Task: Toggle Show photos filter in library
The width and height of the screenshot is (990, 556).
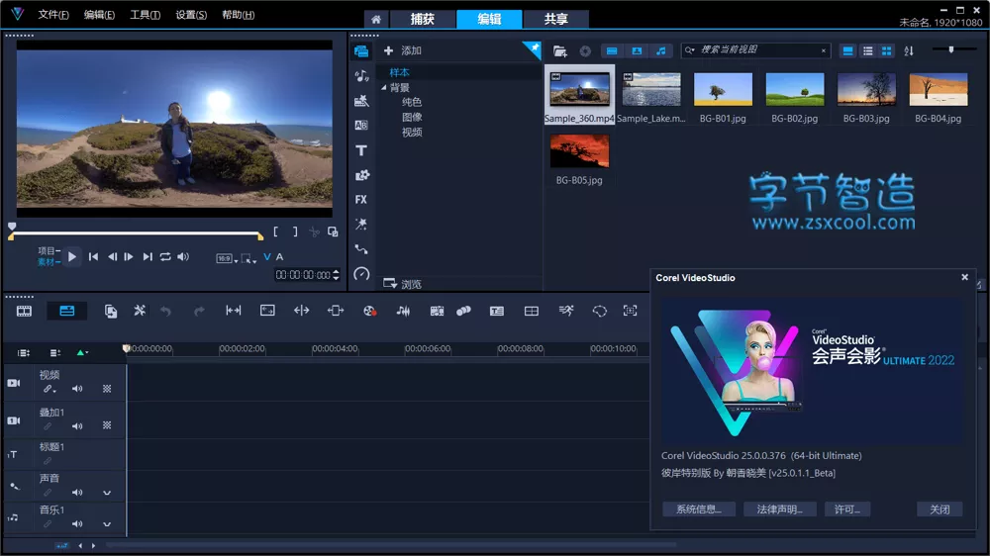Action: (x=637, y=51)
